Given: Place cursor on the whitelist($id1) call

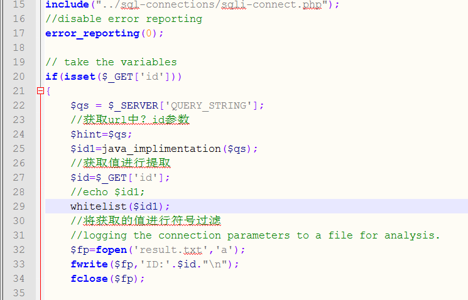Looking at the screenshot, I should tap(119, 206).
